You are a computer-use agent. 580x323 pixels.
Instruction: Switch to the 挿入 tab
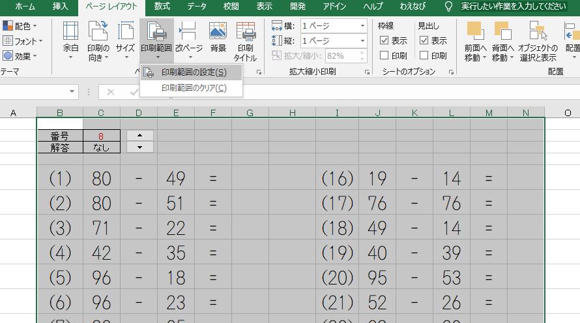pos(61,7)
